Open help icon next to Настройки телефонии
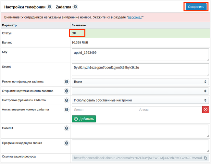Viewport: 211px width, 164px height. tap(50, 7)
